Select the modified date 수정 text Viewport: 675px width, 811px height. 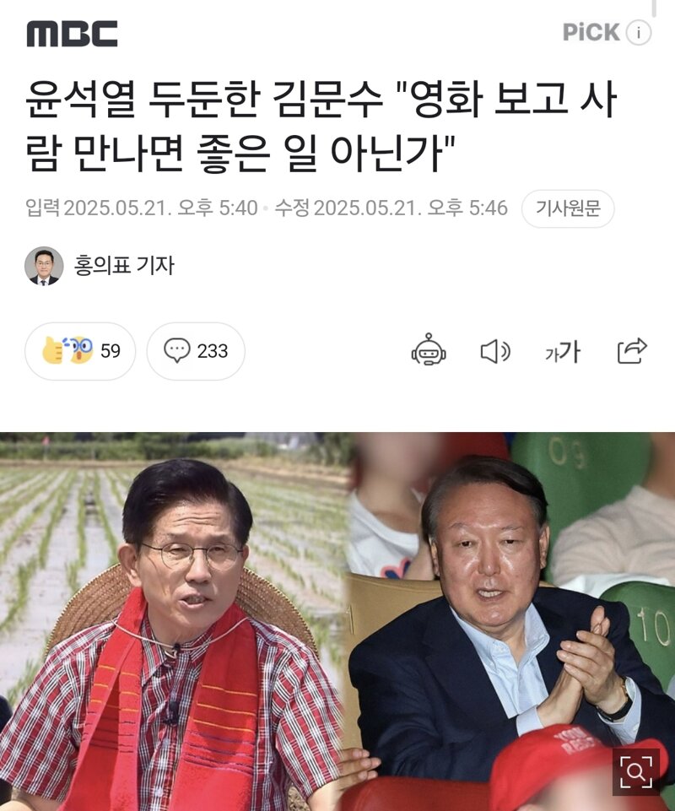coord(391,208)
